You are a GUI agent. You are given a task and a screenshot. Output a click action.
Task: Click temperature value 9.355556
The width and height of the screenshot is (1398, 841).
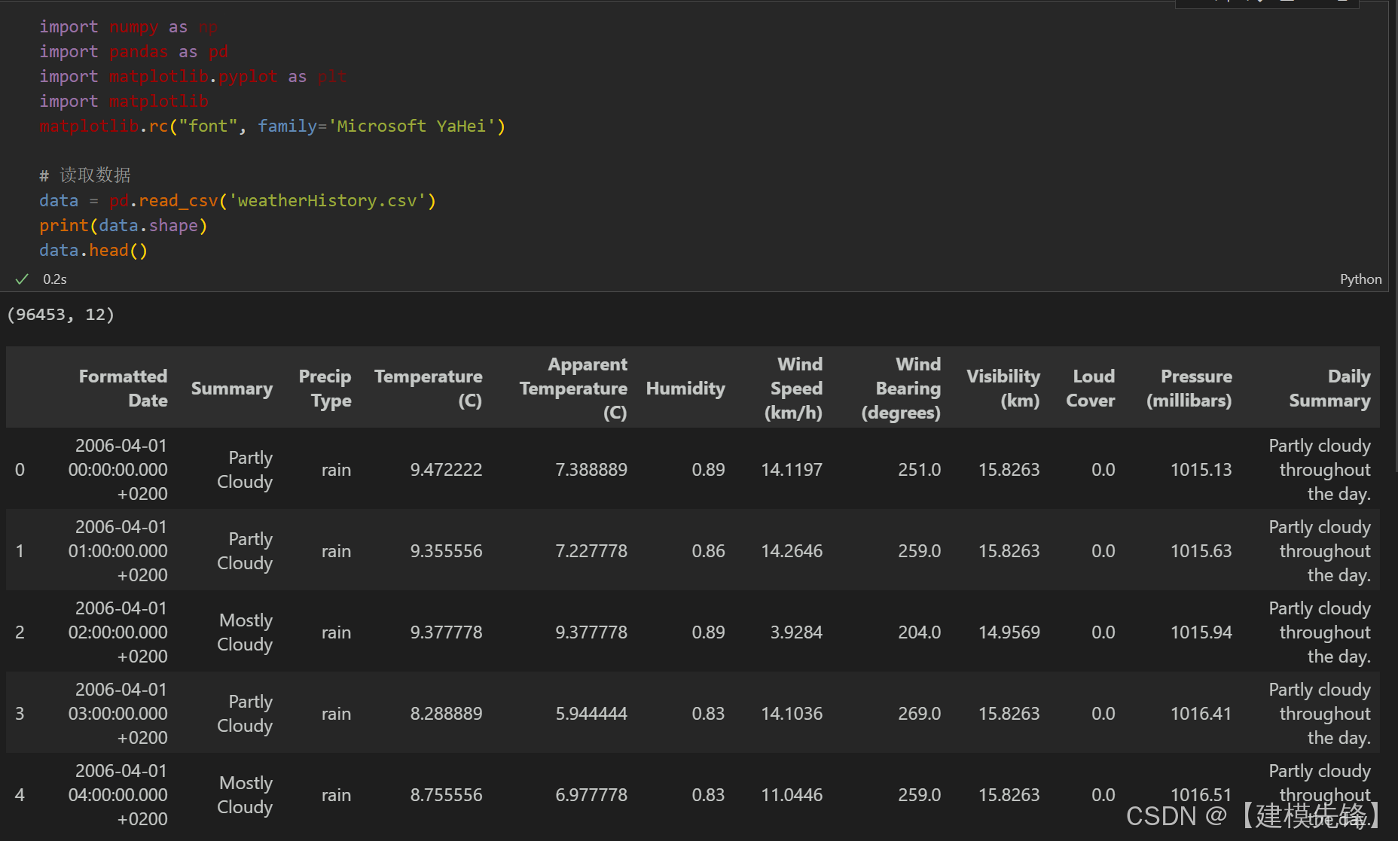[446, 551]
